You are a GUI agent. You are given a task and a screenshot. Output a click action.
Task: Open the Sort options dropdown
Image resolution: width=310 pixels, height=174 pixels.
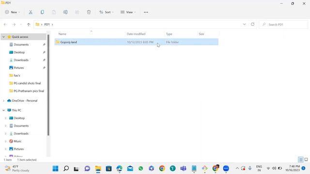[107, 12]
